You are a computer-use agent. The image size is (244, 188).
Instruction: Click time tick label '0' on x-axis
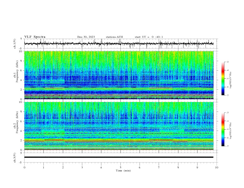click(x=24, y=167)
